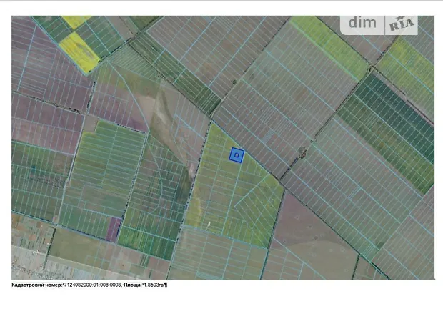Click the cadastral number 7124982000:01:006:0003
Image resolution: width=443 pixels, height=329 pixels.
(x=89, y=285)
